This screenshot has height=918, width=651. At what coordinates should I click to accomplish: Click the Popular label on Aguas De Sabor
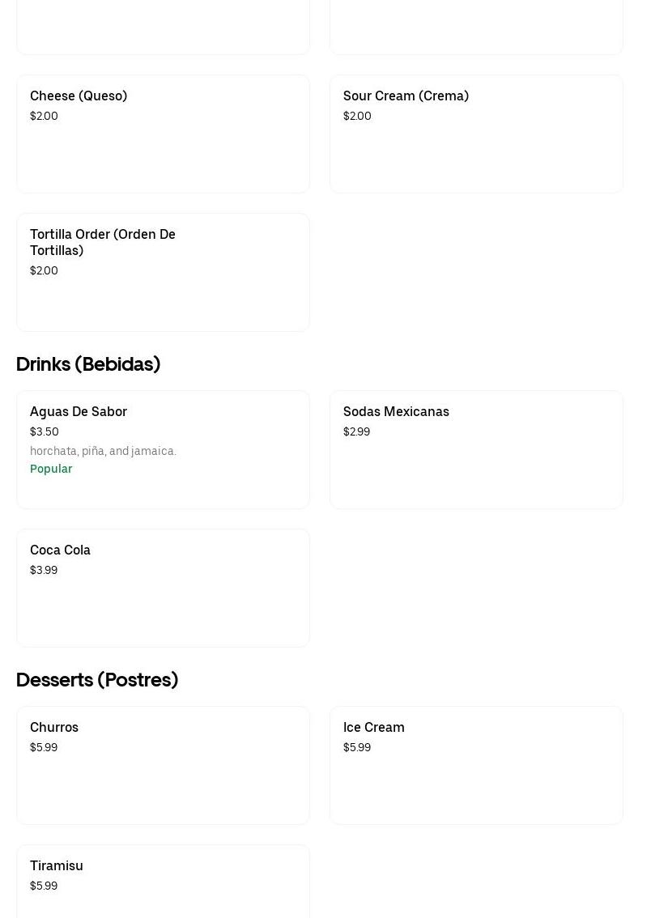[51, 469]
